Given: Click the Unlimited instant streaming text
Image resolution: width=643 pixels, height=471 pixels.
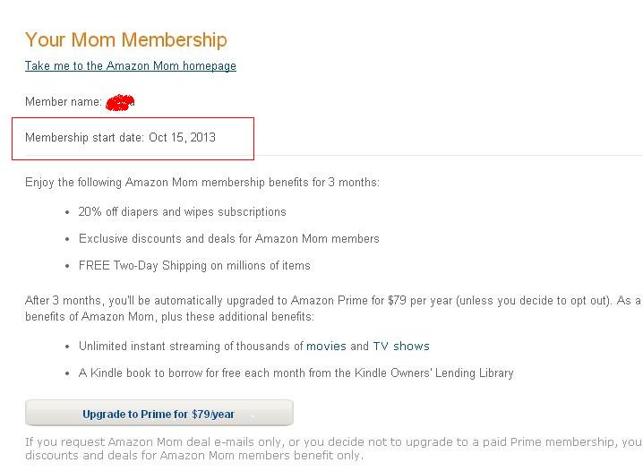Looking at the screenshot, I should point(191,347).
